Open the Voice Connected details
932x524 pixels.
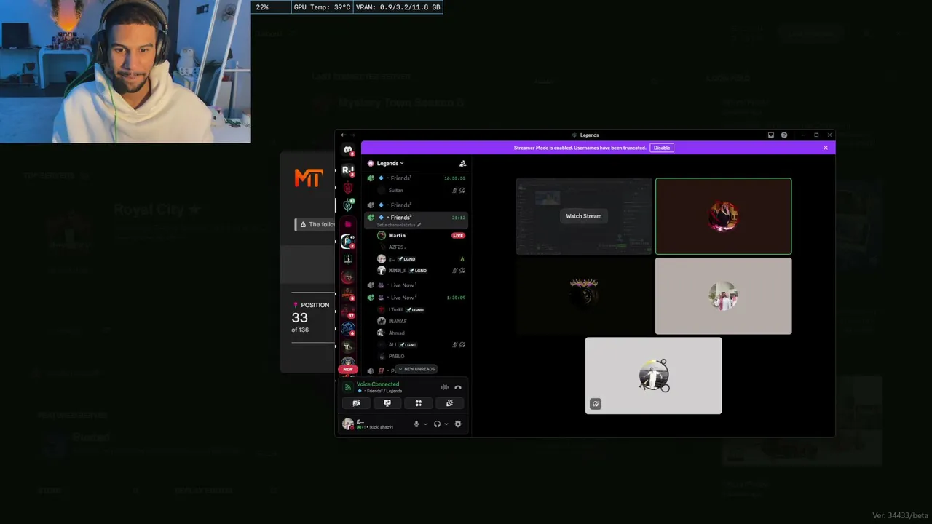point(378,384)
